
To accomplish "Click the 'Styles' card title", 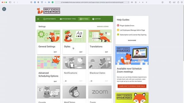I will 67,46.
